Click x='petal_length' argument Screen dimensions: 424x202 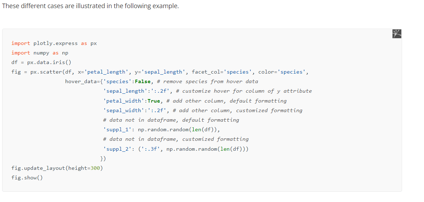[103, 72]
